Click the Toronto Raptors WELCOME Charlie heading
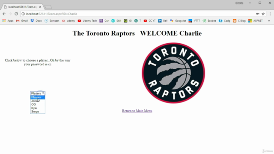The image size is (274, 154). coord(137,33)
